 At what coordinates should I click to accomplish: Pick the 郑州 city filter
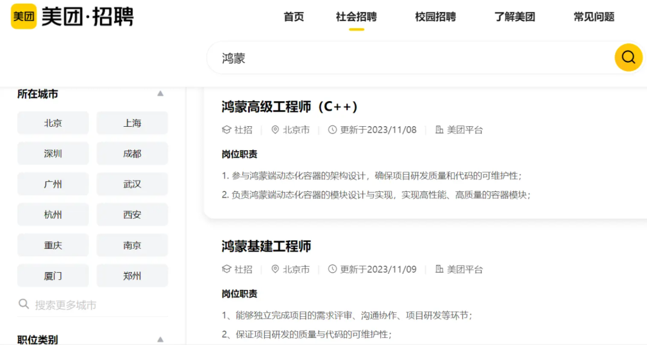tap(132, 276)
